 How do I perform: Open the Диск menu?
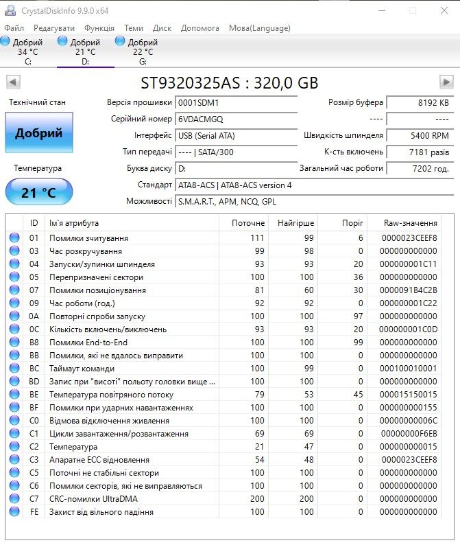162,28
